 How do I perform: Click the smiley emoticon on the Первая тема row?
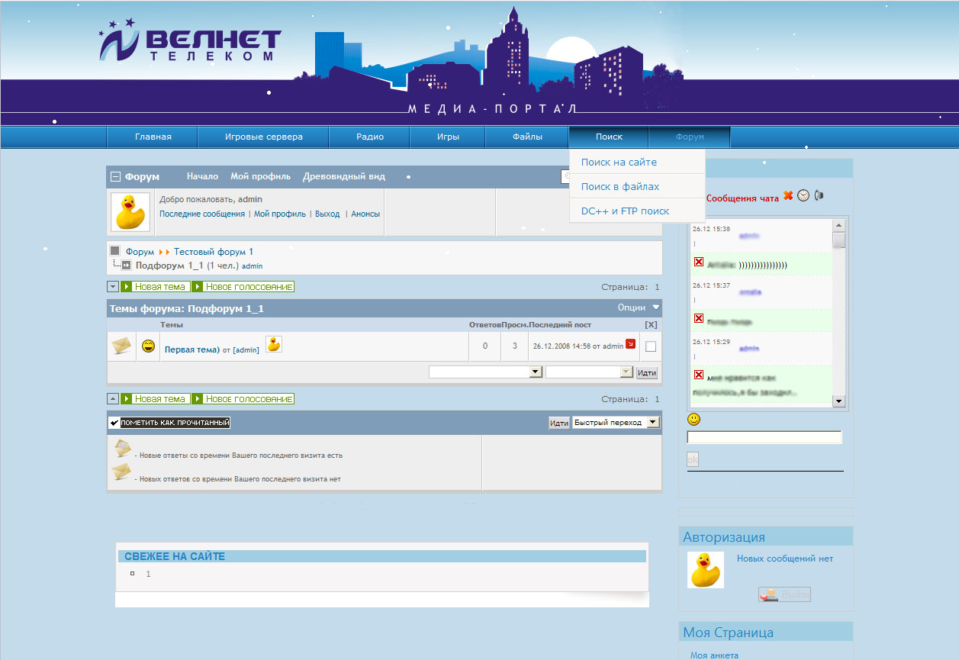(146, 346)
